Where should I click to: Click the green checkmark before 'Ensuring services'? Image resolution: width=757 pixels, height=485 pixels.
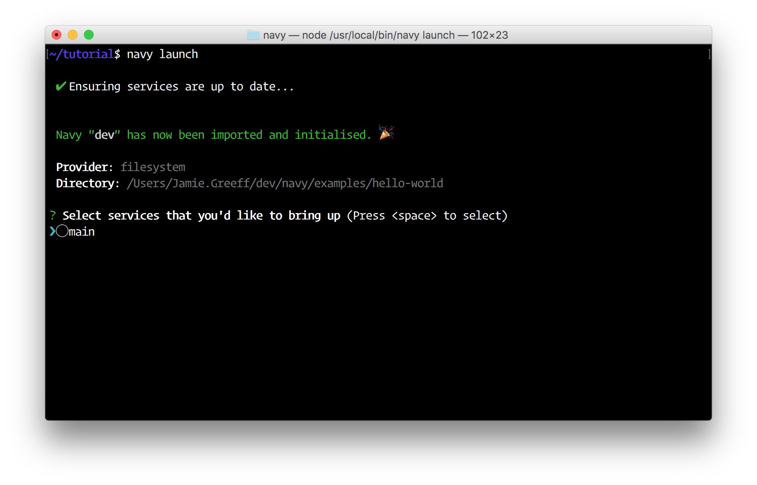click(61, 86)
